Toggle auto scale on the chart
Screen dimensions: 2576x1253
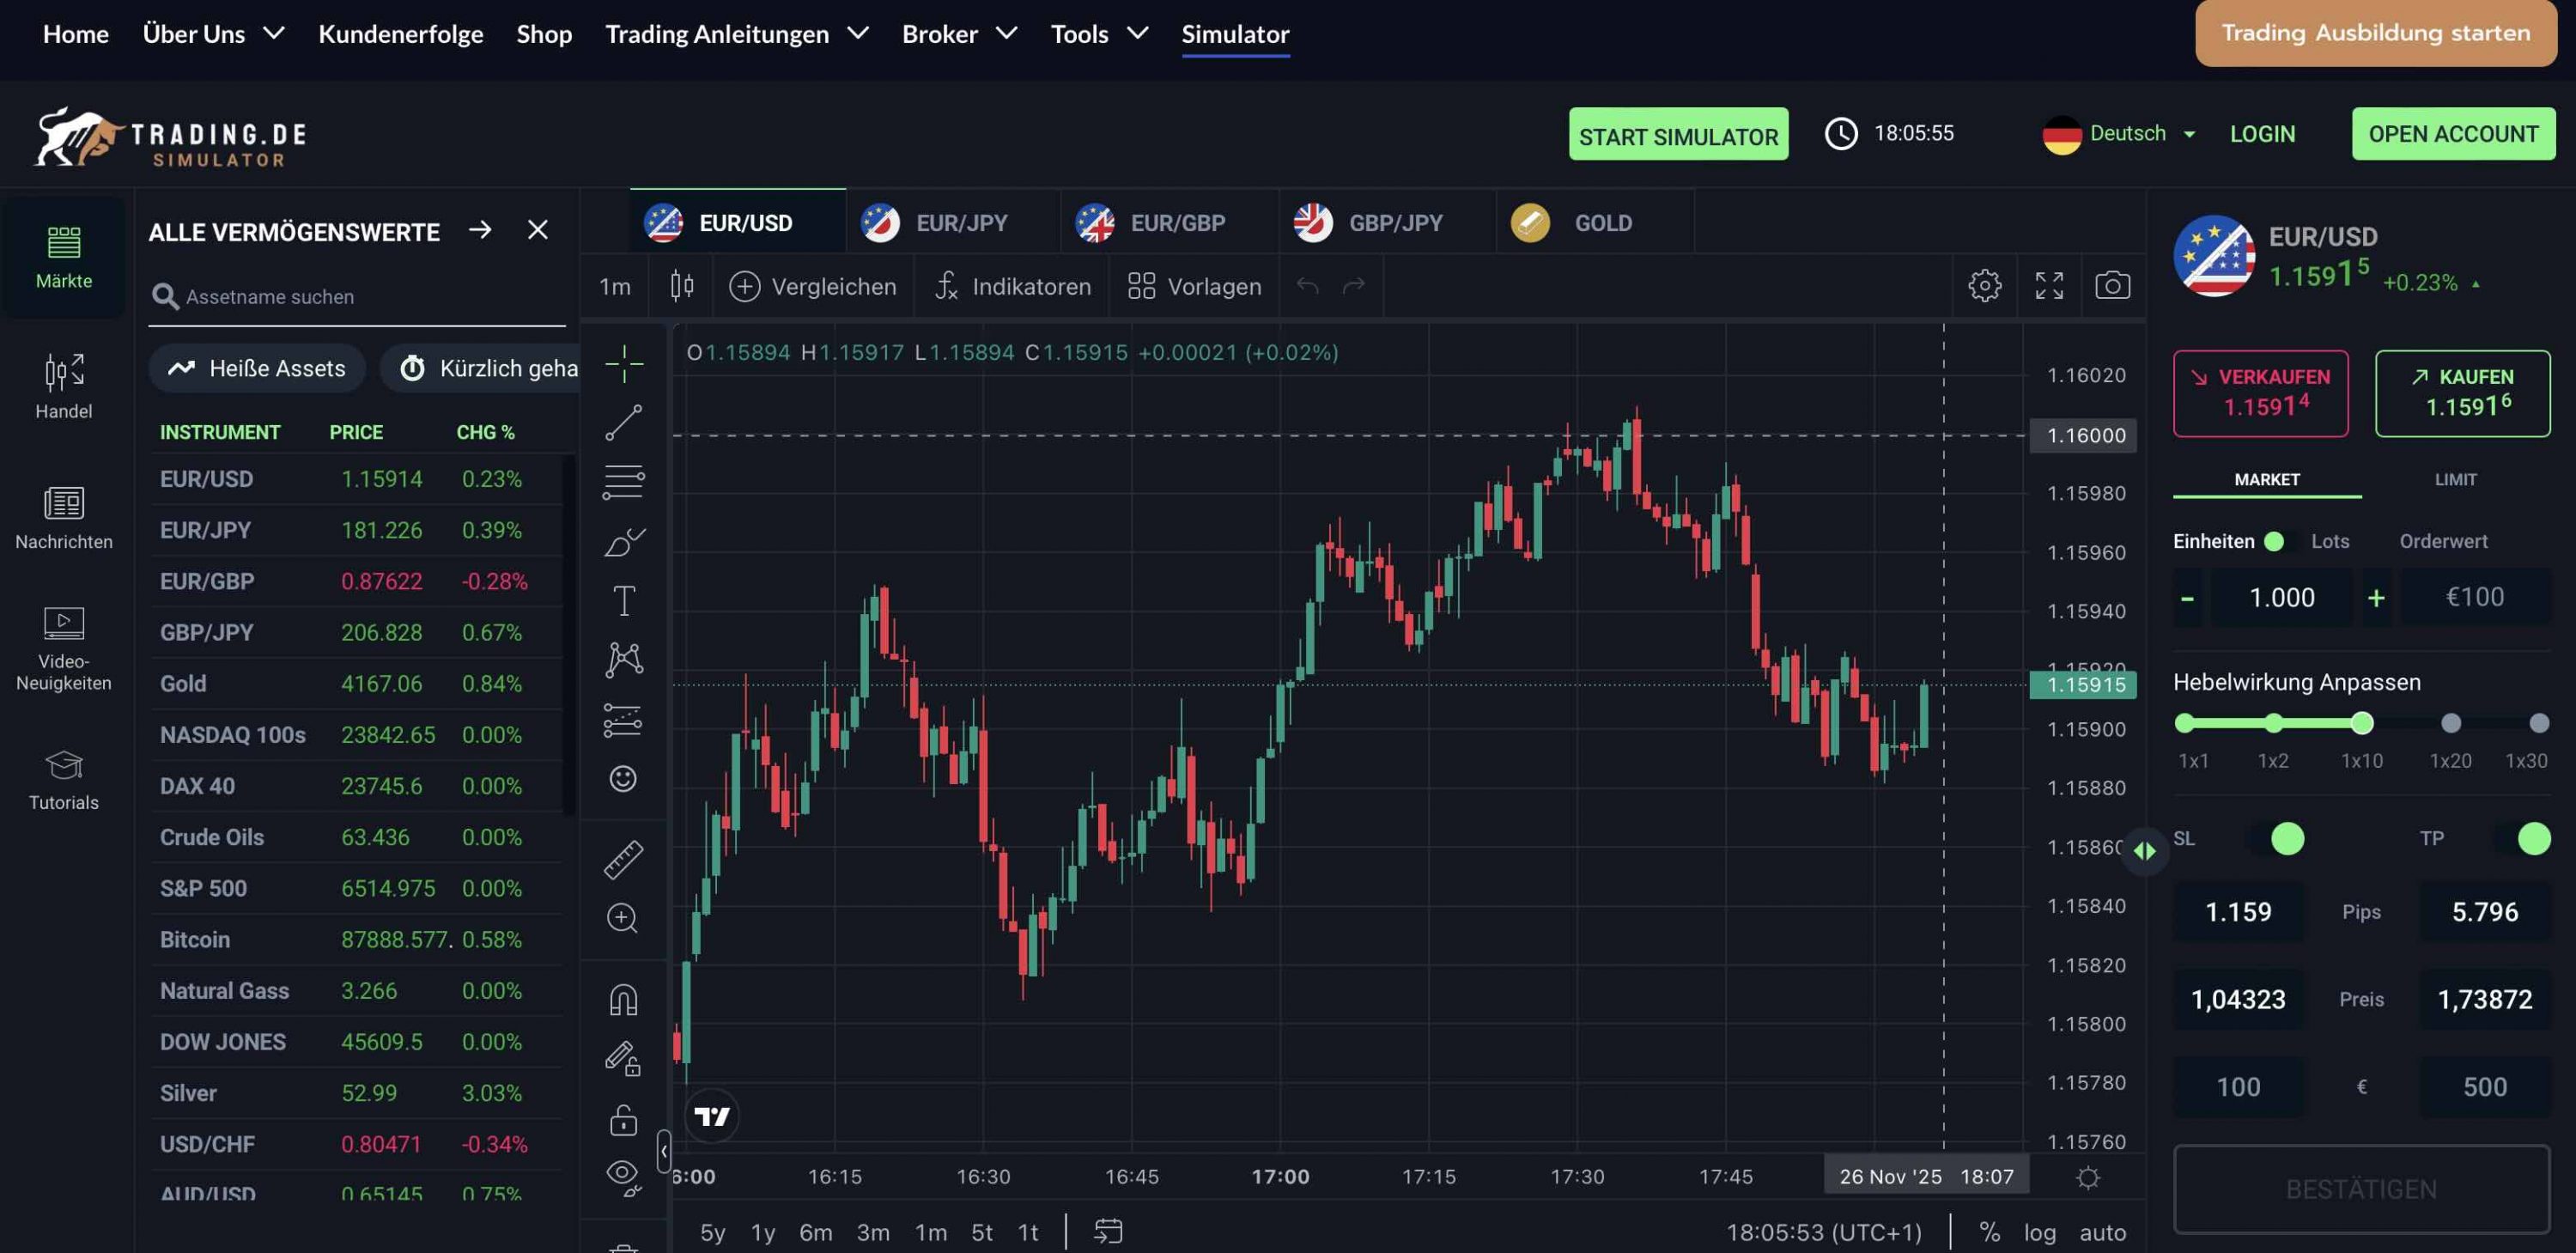pos(2102,1232)
